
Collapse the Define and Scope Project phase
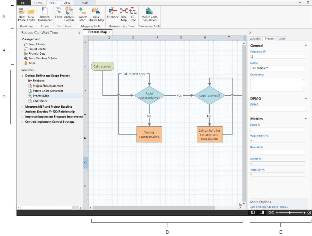pos(22,76)
